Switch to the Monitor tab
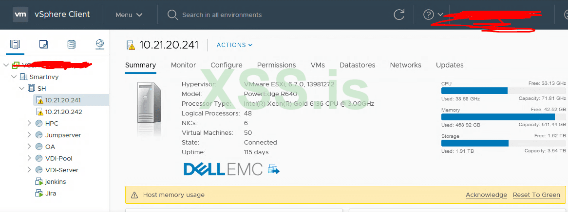 (183, 65)
